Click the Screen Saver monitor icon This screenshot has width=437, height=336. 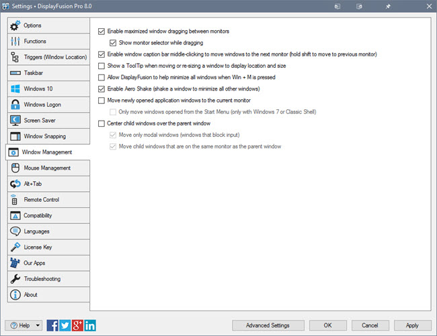click(15, 120)
